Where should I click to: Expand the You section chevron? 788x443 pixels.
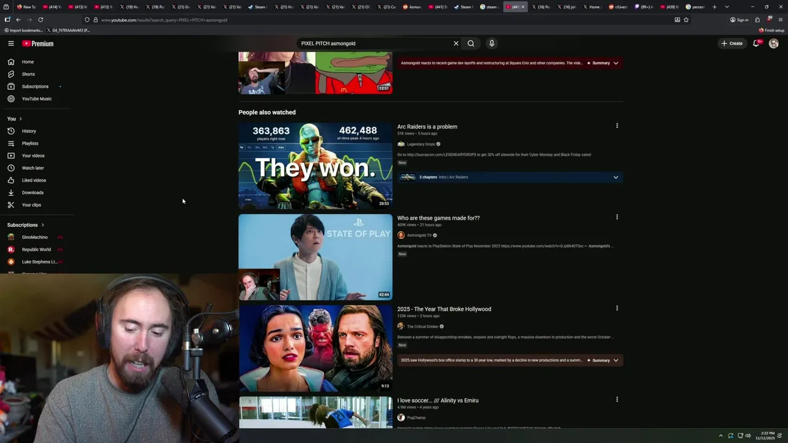pyautogui.click(x=20, y=119)
